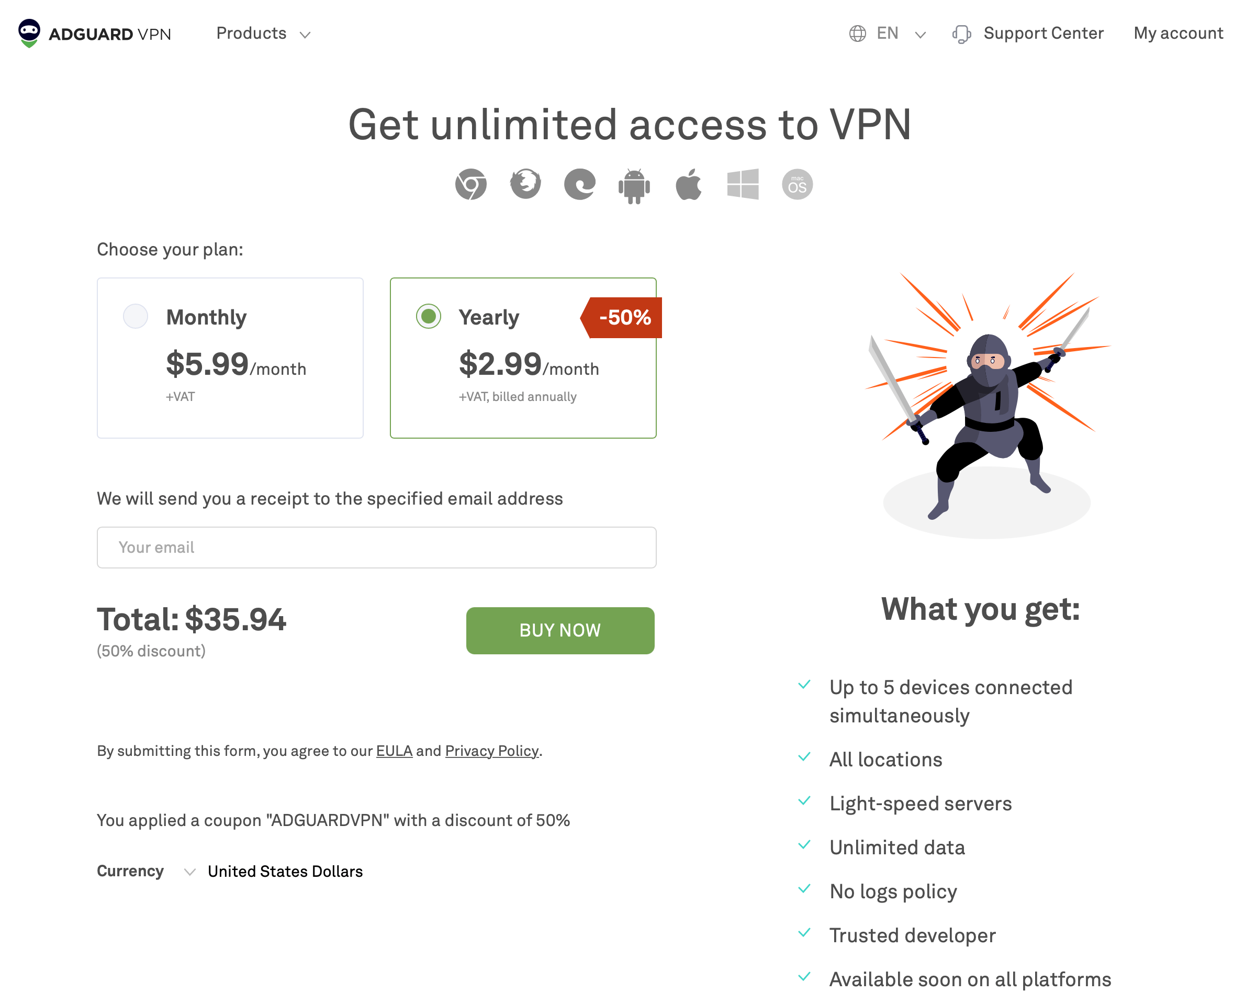Click the macOS platform icon
Screen dimensions: 1234x1004
pyautogui.click(x=797, y=184)
